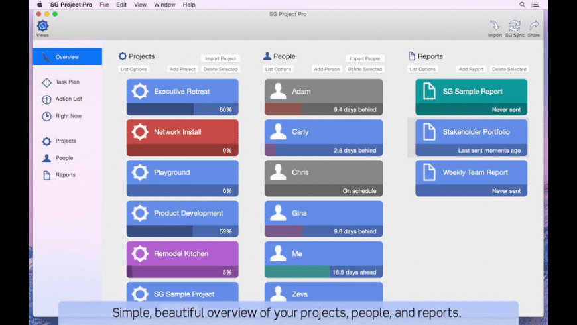Select the Playground project title
The width and height of the screenshot is (577, 325).
click(172, 172)
